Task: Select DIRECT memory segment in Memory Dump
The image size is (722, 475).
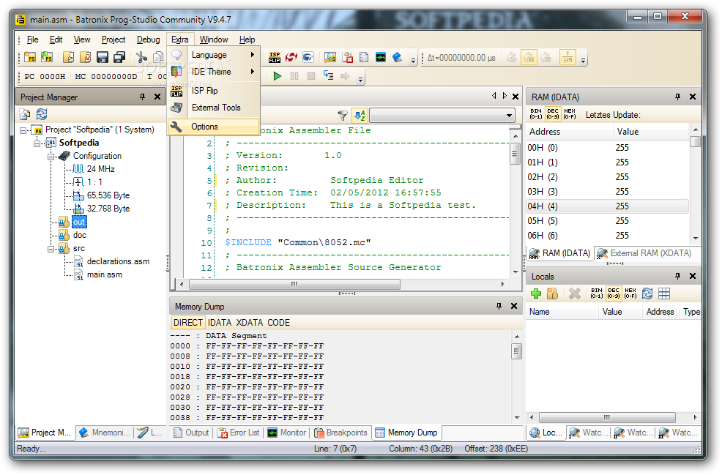Action: 188,323
